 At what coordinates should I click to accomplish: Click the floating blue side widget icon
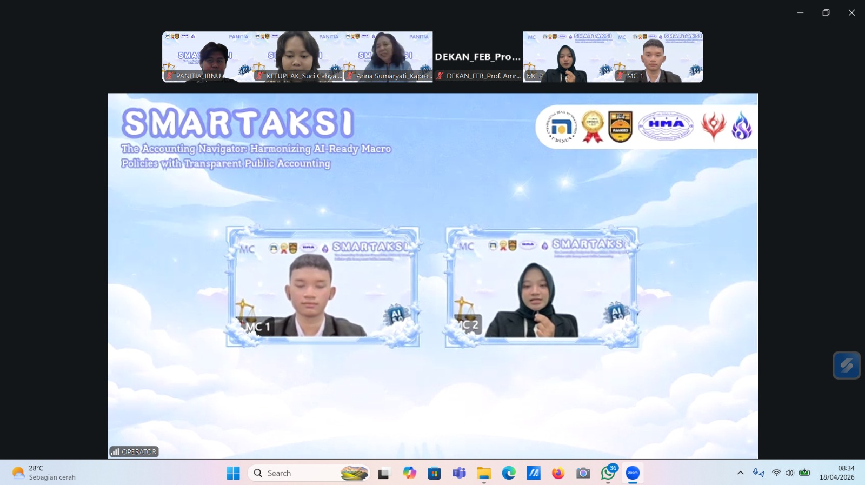(846, 366)
